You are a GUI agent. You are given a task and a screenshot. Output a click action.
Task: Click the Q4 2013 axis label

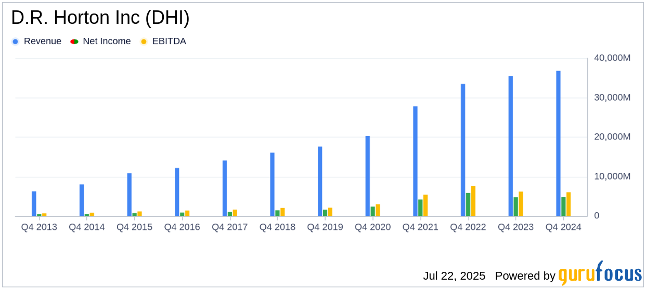(x=39, y=227)
